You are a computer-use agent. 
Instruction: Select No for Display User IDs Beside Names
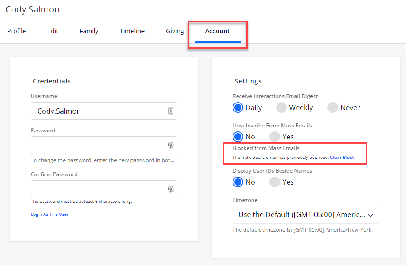click(x=238, y=182)
